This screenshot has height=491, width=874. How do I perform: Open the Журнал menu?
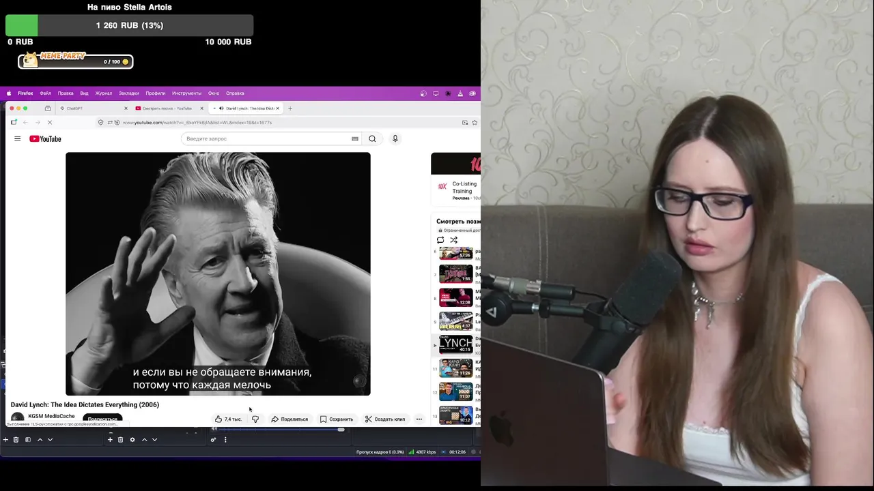coord(104,93)
